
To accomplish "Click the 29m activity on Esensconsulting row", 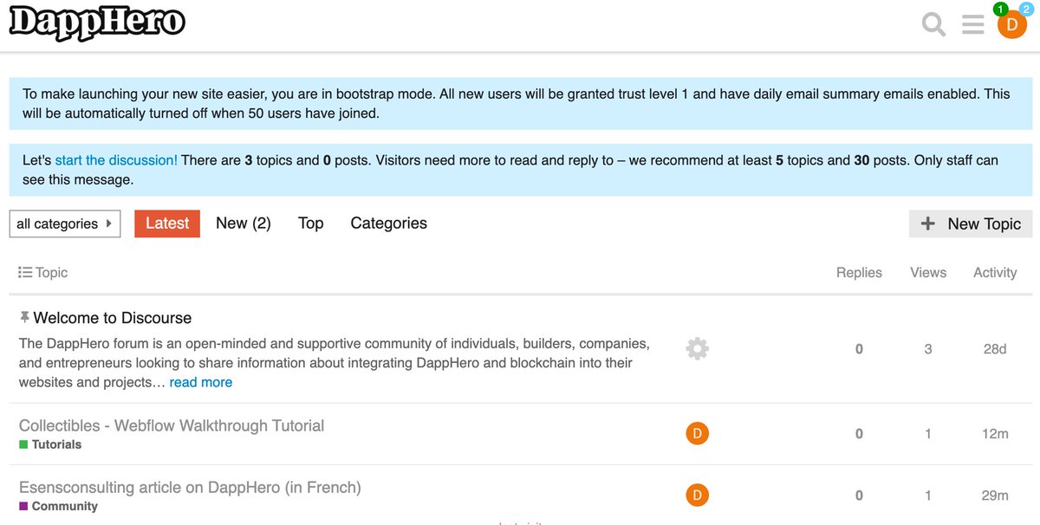I will pos(995,495).
